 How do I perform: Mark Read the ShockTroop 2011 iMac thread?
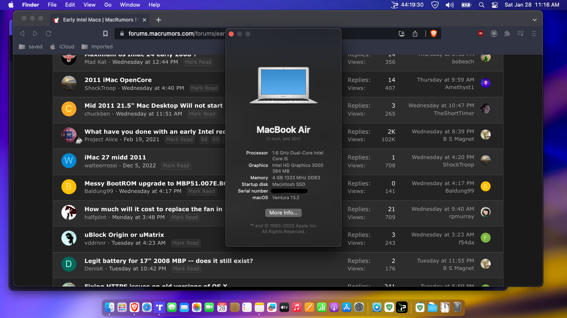click(x=204, y=88)
